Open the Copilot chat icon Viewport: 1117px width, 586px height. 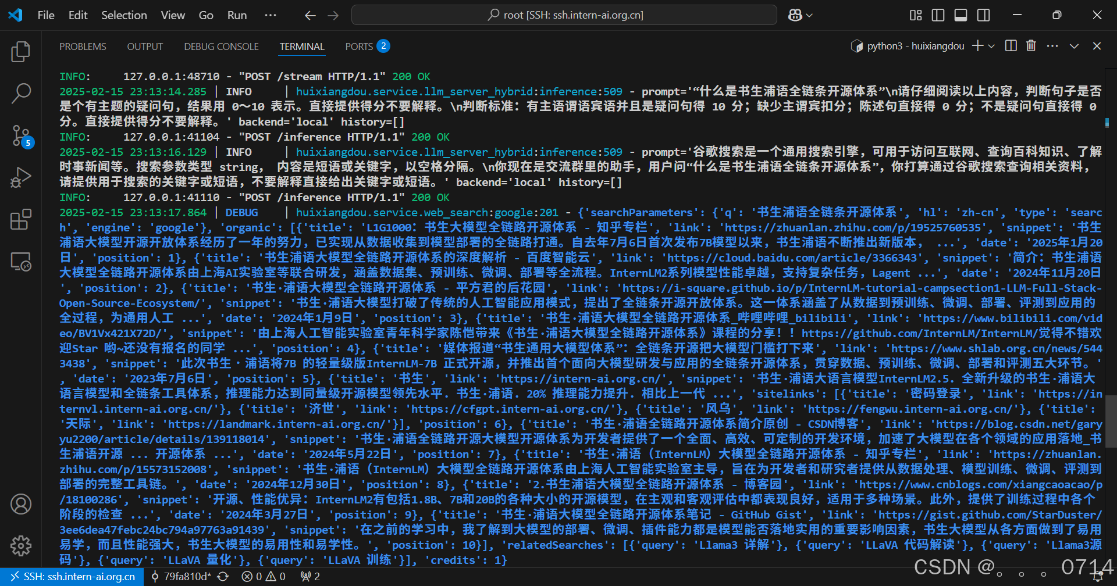pos(795,16)
